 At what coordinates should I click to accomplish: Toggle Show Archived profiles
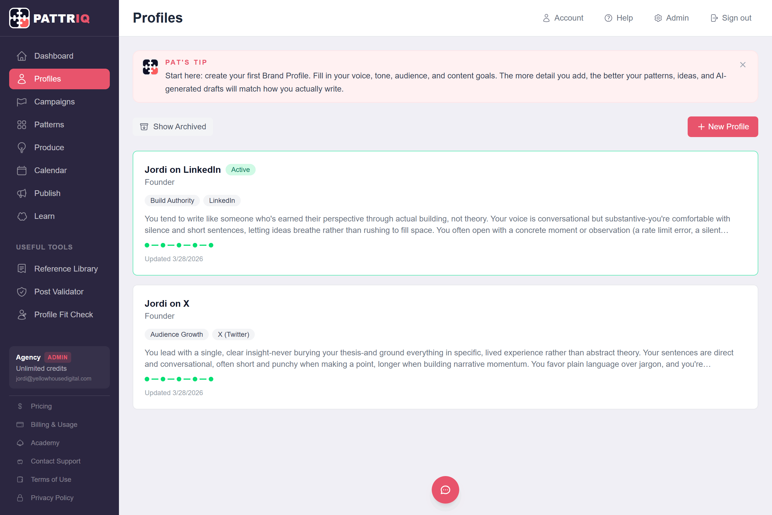[x=173, y=127]
